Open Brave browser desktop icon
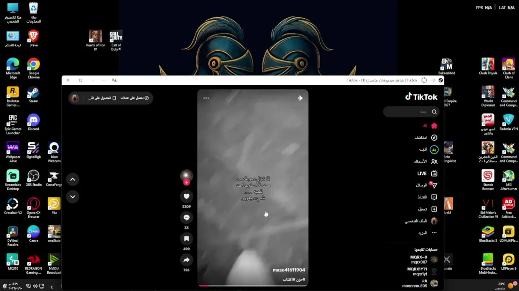The image size is (519, 291). click(x=34, y=39)
